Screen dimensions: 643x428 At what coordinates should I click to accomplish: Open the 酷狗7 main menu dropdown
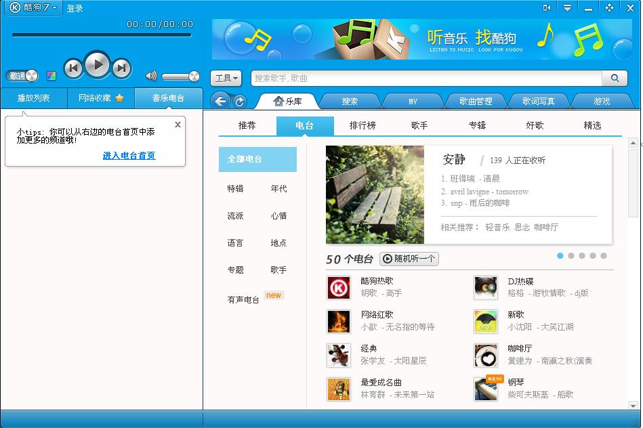click(x=33, y=7)
